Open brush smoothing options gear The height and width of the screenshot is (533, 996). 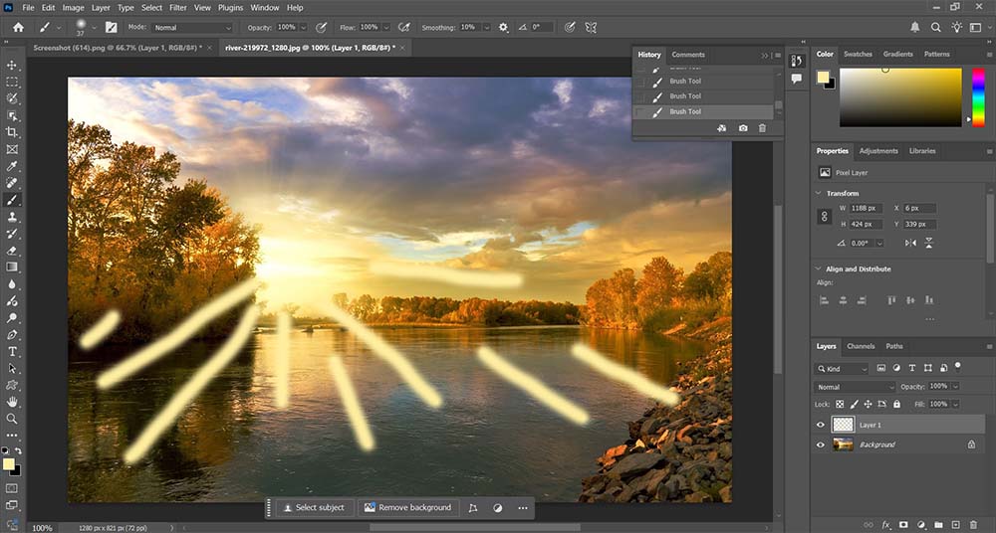pos(503,27)
